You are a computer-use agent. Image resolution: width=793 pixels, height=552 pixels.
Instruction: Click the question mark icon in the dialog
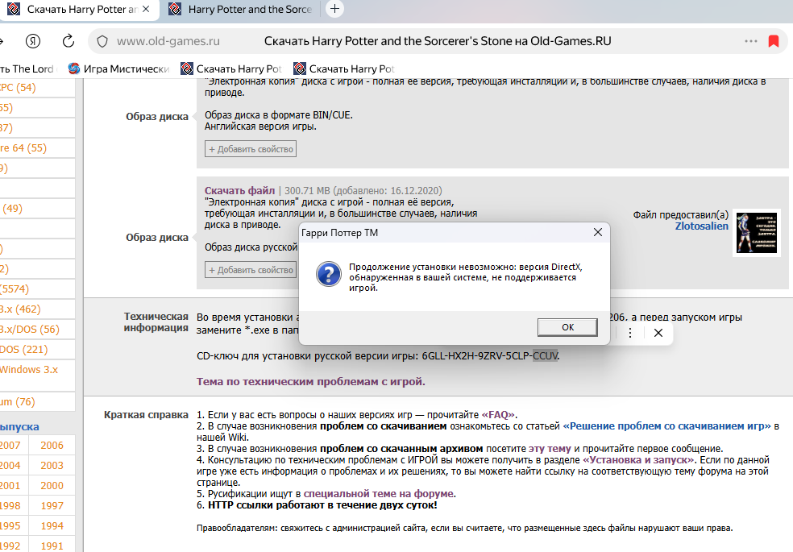329,274
